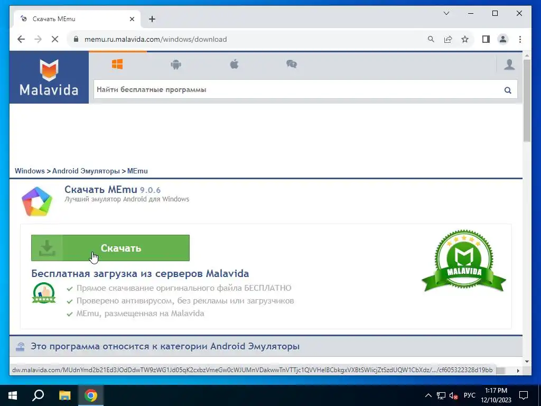
Task: Open File Explorer from taskbar
Action: 64,395
